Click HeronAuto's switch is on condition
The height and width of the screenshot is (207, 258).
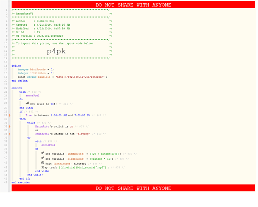54,127
